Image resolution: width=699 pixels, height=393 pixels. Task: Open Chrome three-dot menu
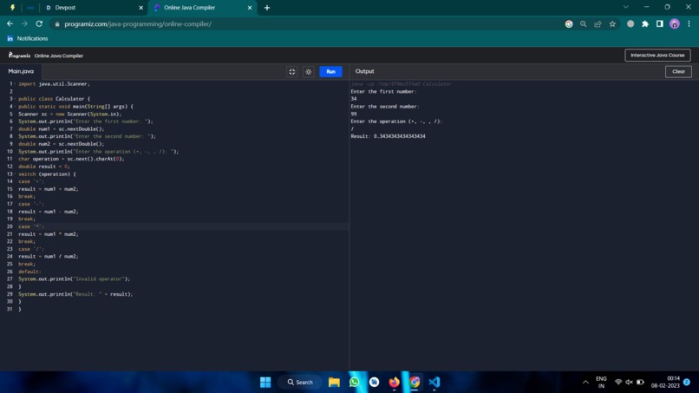point(689,24)
